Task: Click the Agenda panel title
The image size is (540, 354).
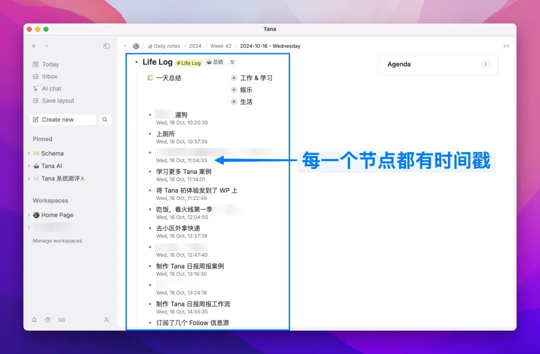Action: (x=399, y=64)
